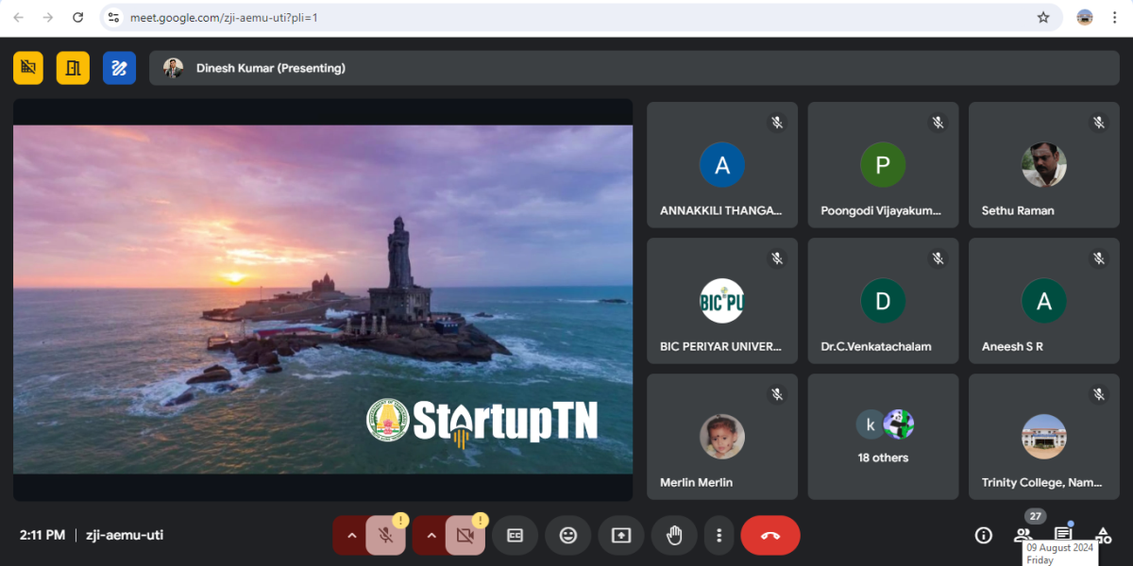Click the yellow door icon at top

pyautogui.click(x=73, y=68)
